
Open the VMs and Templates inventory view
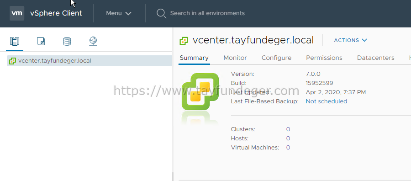coord(41,41)
